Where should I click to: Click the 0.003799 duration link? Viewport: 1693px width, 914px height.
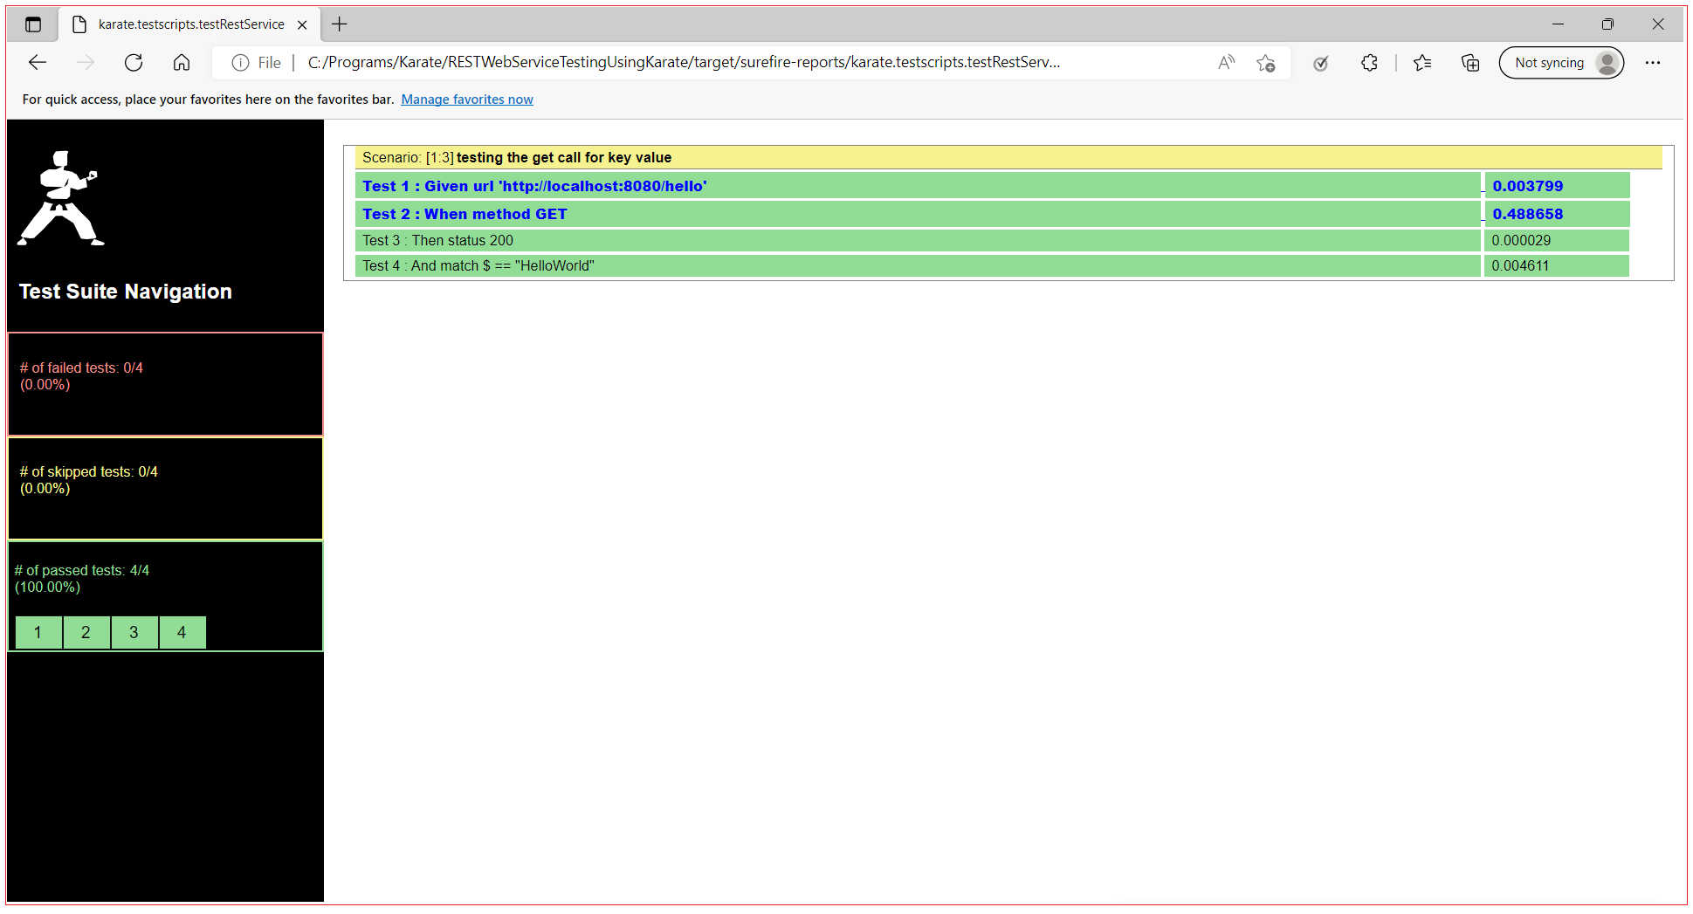point(1527,186)
